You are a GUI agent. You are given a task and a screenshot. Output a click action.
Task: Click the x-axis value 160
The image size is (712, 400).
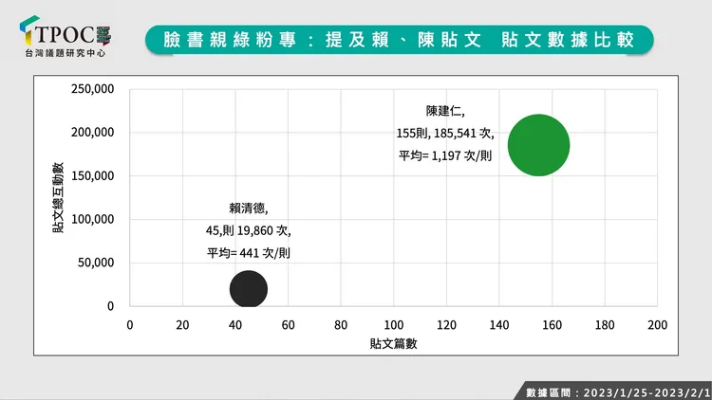(x=552, y=325)
